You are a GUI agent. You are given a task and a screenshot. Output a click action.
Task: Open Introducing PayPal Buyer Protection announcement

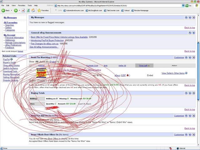click(47, 40)
